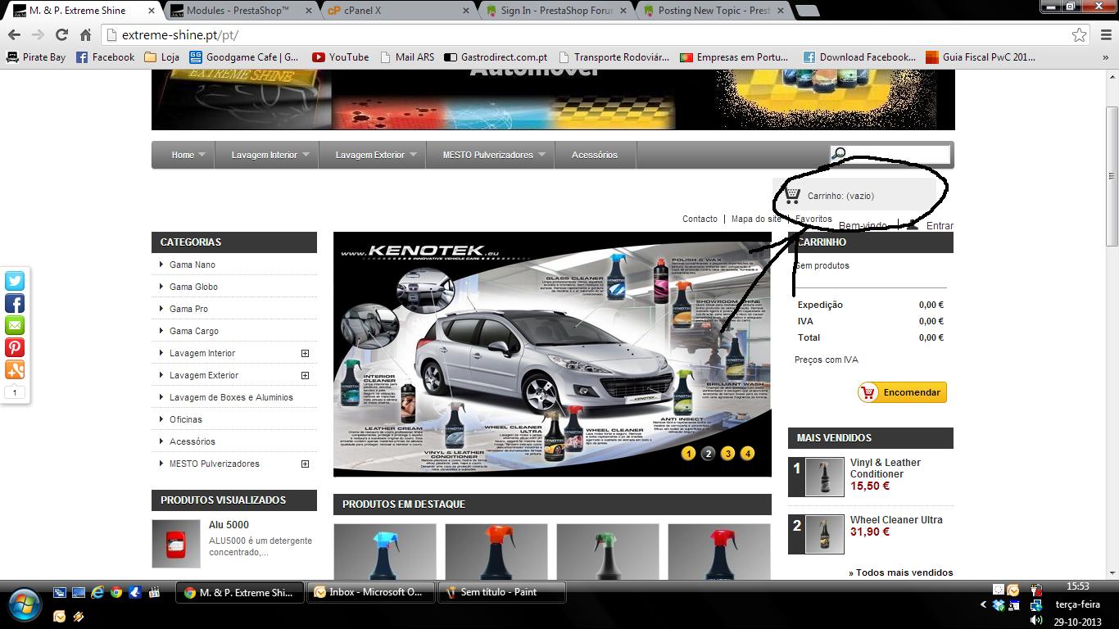Open the Loja bookmarks folder

162,57
